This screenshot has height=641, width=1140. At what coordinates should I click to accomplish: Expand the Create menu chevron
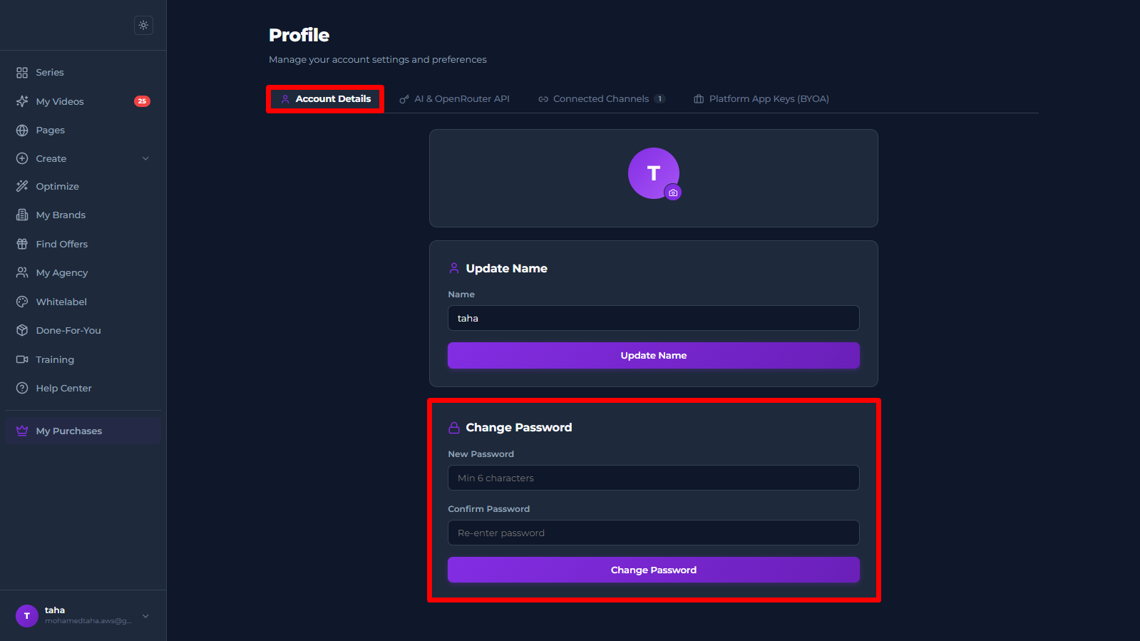coord(145,158)
